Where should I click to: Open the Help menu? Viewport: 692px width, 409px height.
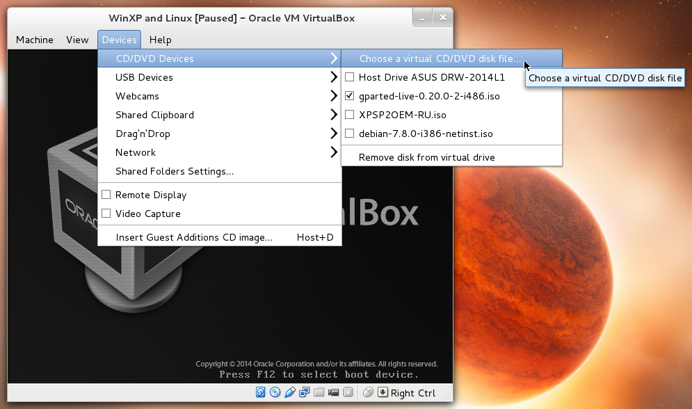(x=160, y=40)
